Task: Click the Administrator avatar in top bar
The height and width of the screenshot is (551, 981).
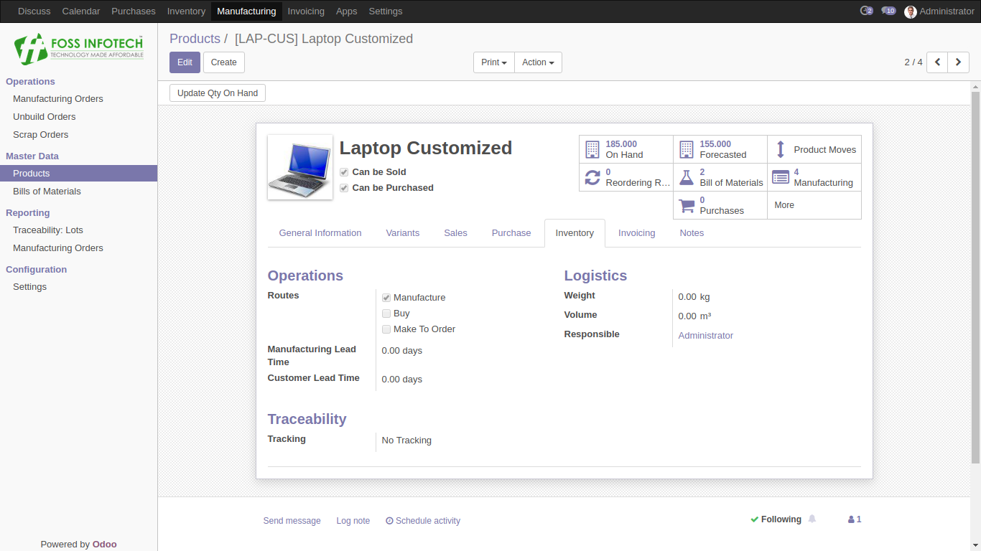Action: click(x=911, y=11)
